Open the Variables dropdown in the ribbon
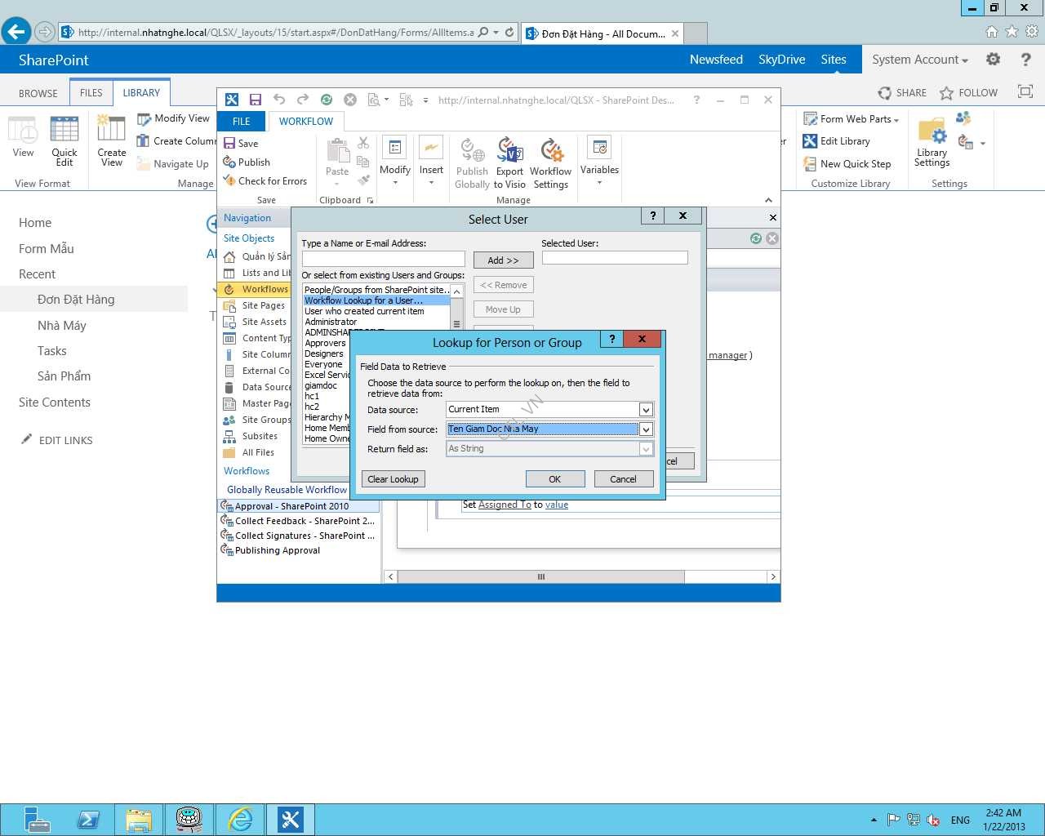 pyautogui.click(x=599, y=163)
